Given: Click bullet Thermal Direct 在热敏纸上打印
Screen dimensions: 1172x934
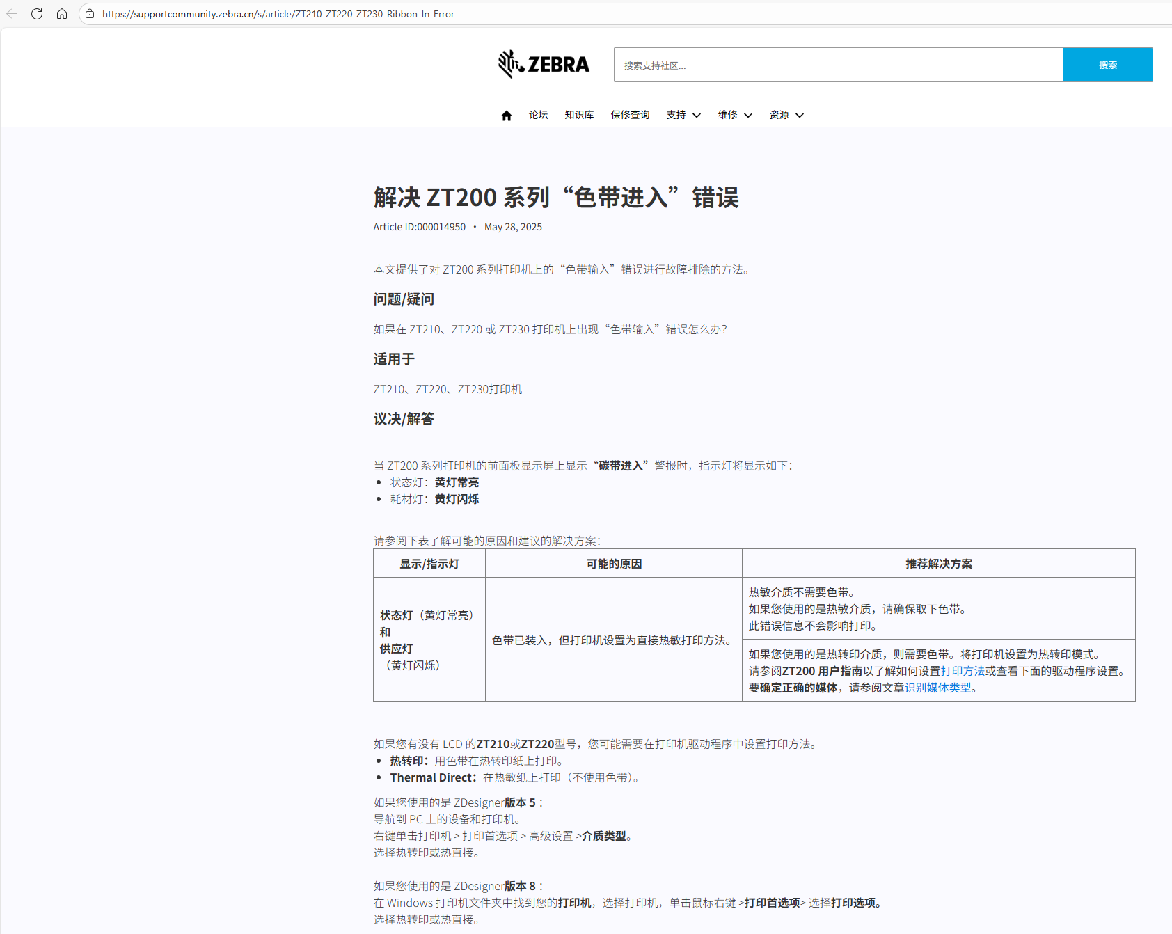Looking at the screenshot, I should 517,777.
